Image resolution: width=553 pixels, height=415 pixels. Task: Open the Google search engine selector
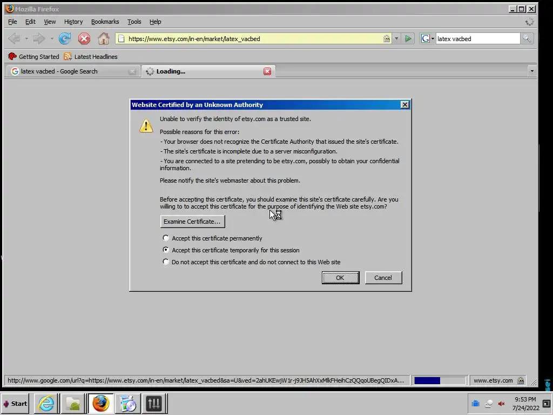428,38
